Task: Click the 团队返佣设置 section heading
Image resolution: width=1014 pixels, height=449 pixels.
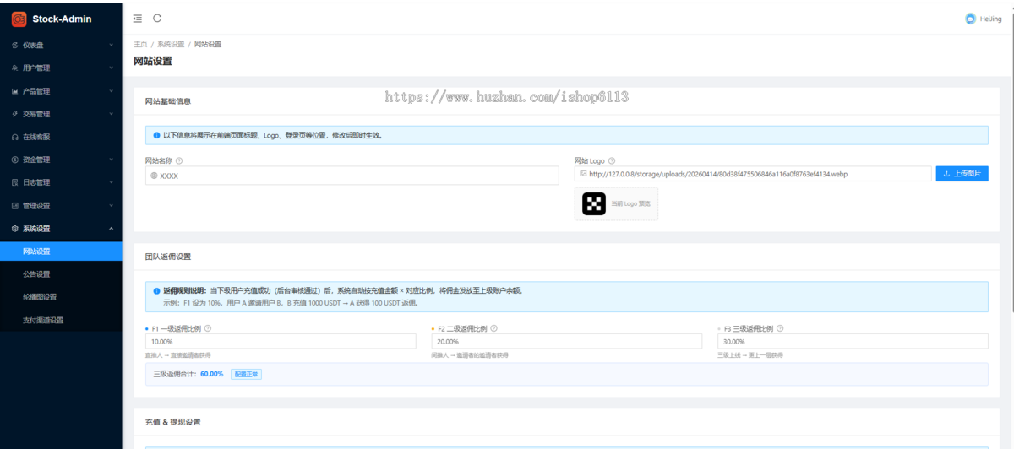Action: pos(167,256)
